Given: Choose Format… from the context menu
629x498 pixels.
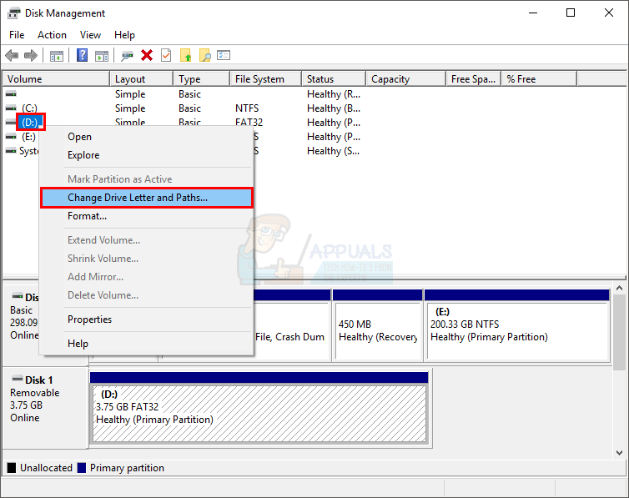Looking at the screenshot, I should [x=147, y=216].
